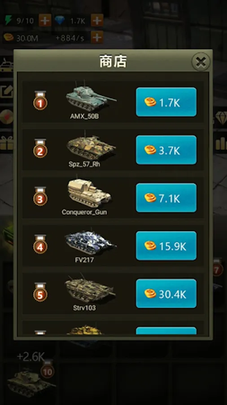Add more energy with the plus icon
Screen dimensions: 227x405
click(x=45, y=20)
